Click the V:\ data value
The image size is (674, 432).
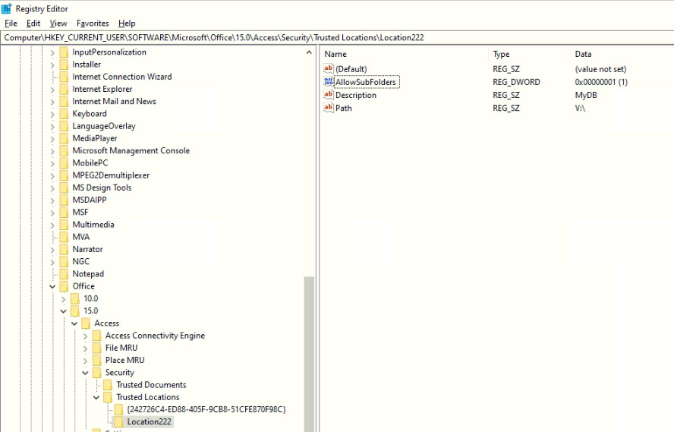tap(580, 108)
